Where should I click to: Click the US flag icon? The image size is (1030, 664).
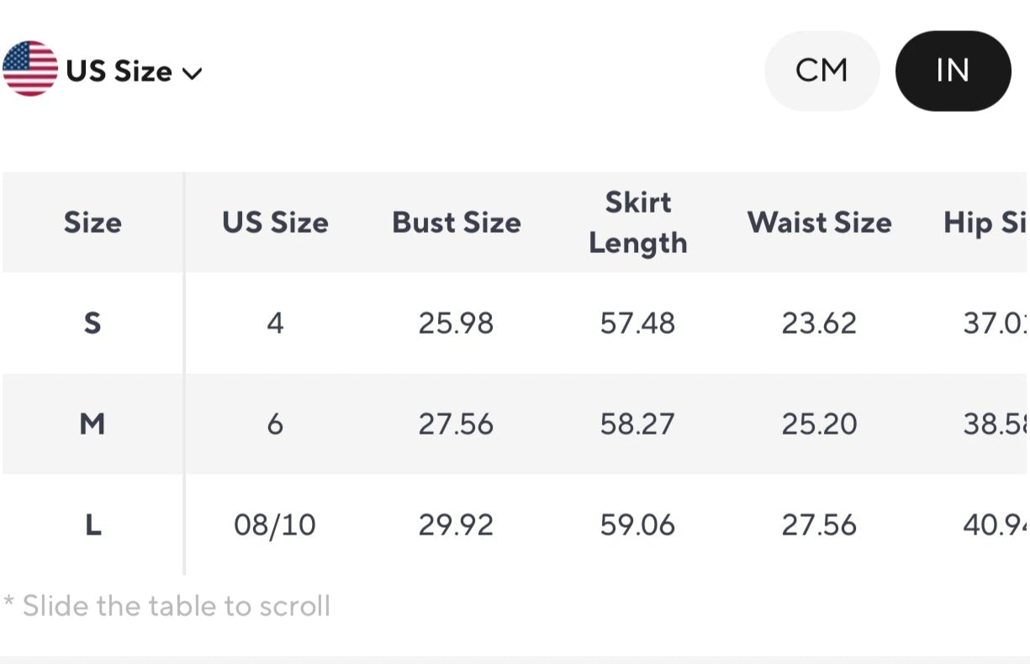[30, 71]
